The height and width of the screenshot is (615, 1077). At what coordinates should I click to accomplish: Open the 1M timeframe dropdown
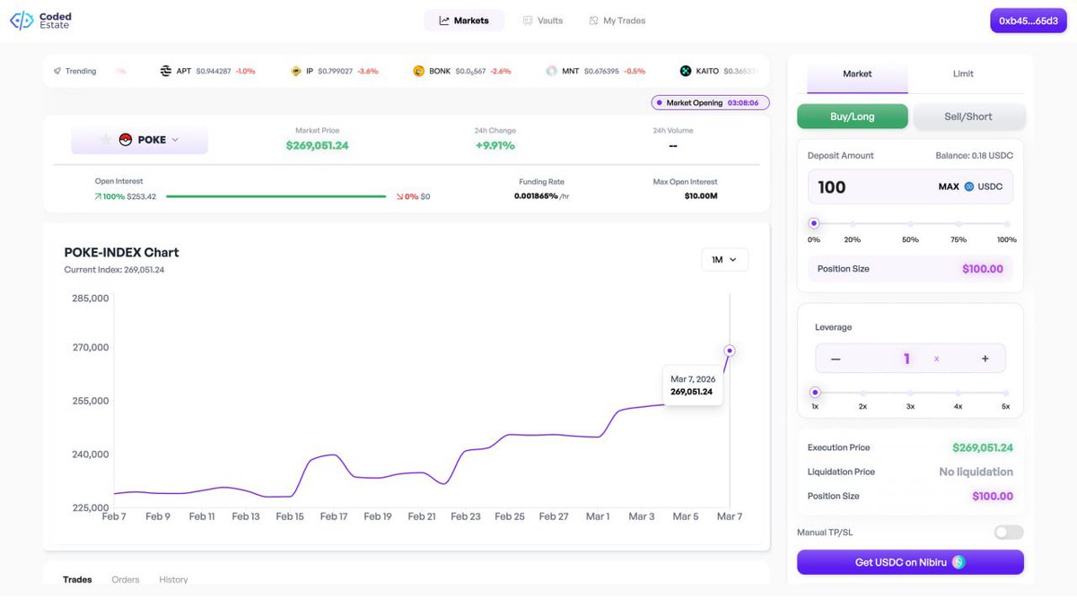point(724,260)
